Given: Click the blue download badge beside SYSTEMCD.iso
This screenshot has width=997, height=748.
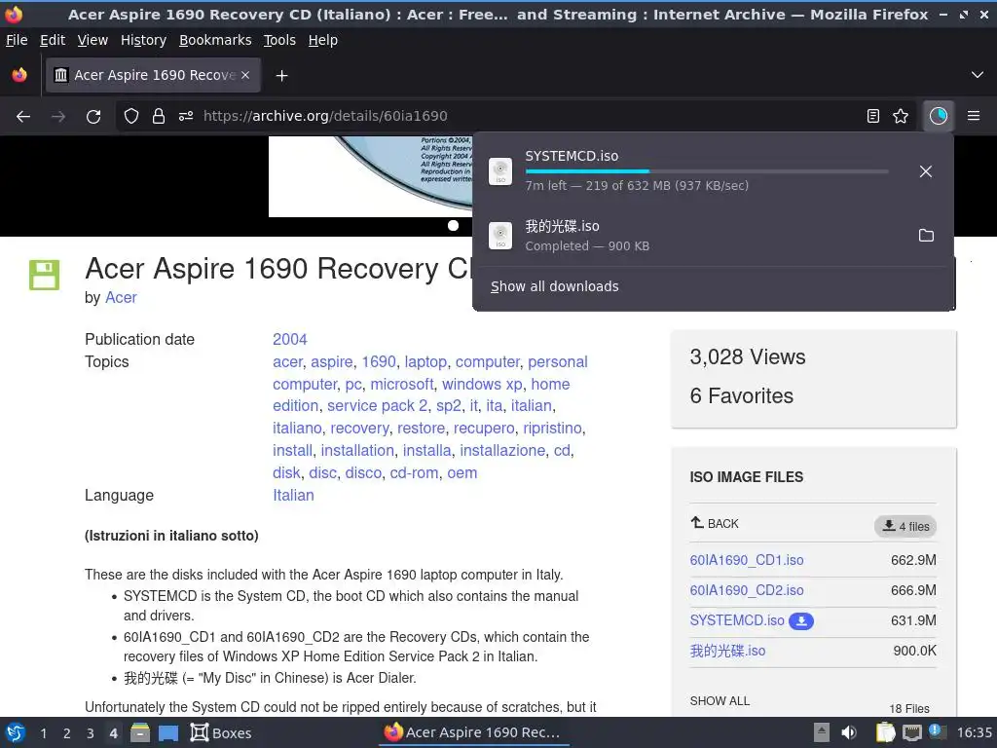Looking at the screenshot, I should pyautogui.click(x=801, y=620).
